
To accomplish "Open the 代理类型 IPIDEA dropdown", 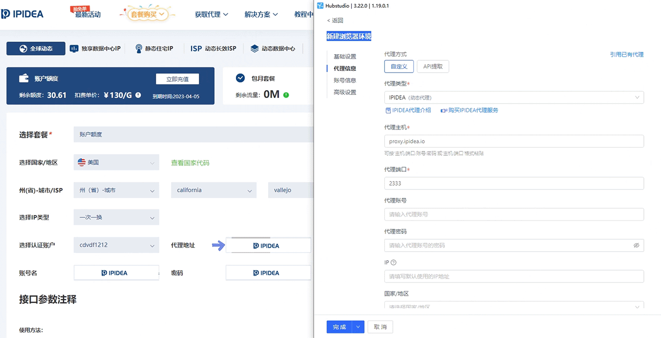I will 514,97.
